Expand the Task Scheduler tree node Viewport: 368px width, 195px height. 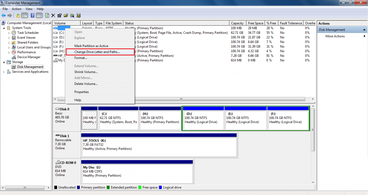pyautogui.click(x=9, y=33)
